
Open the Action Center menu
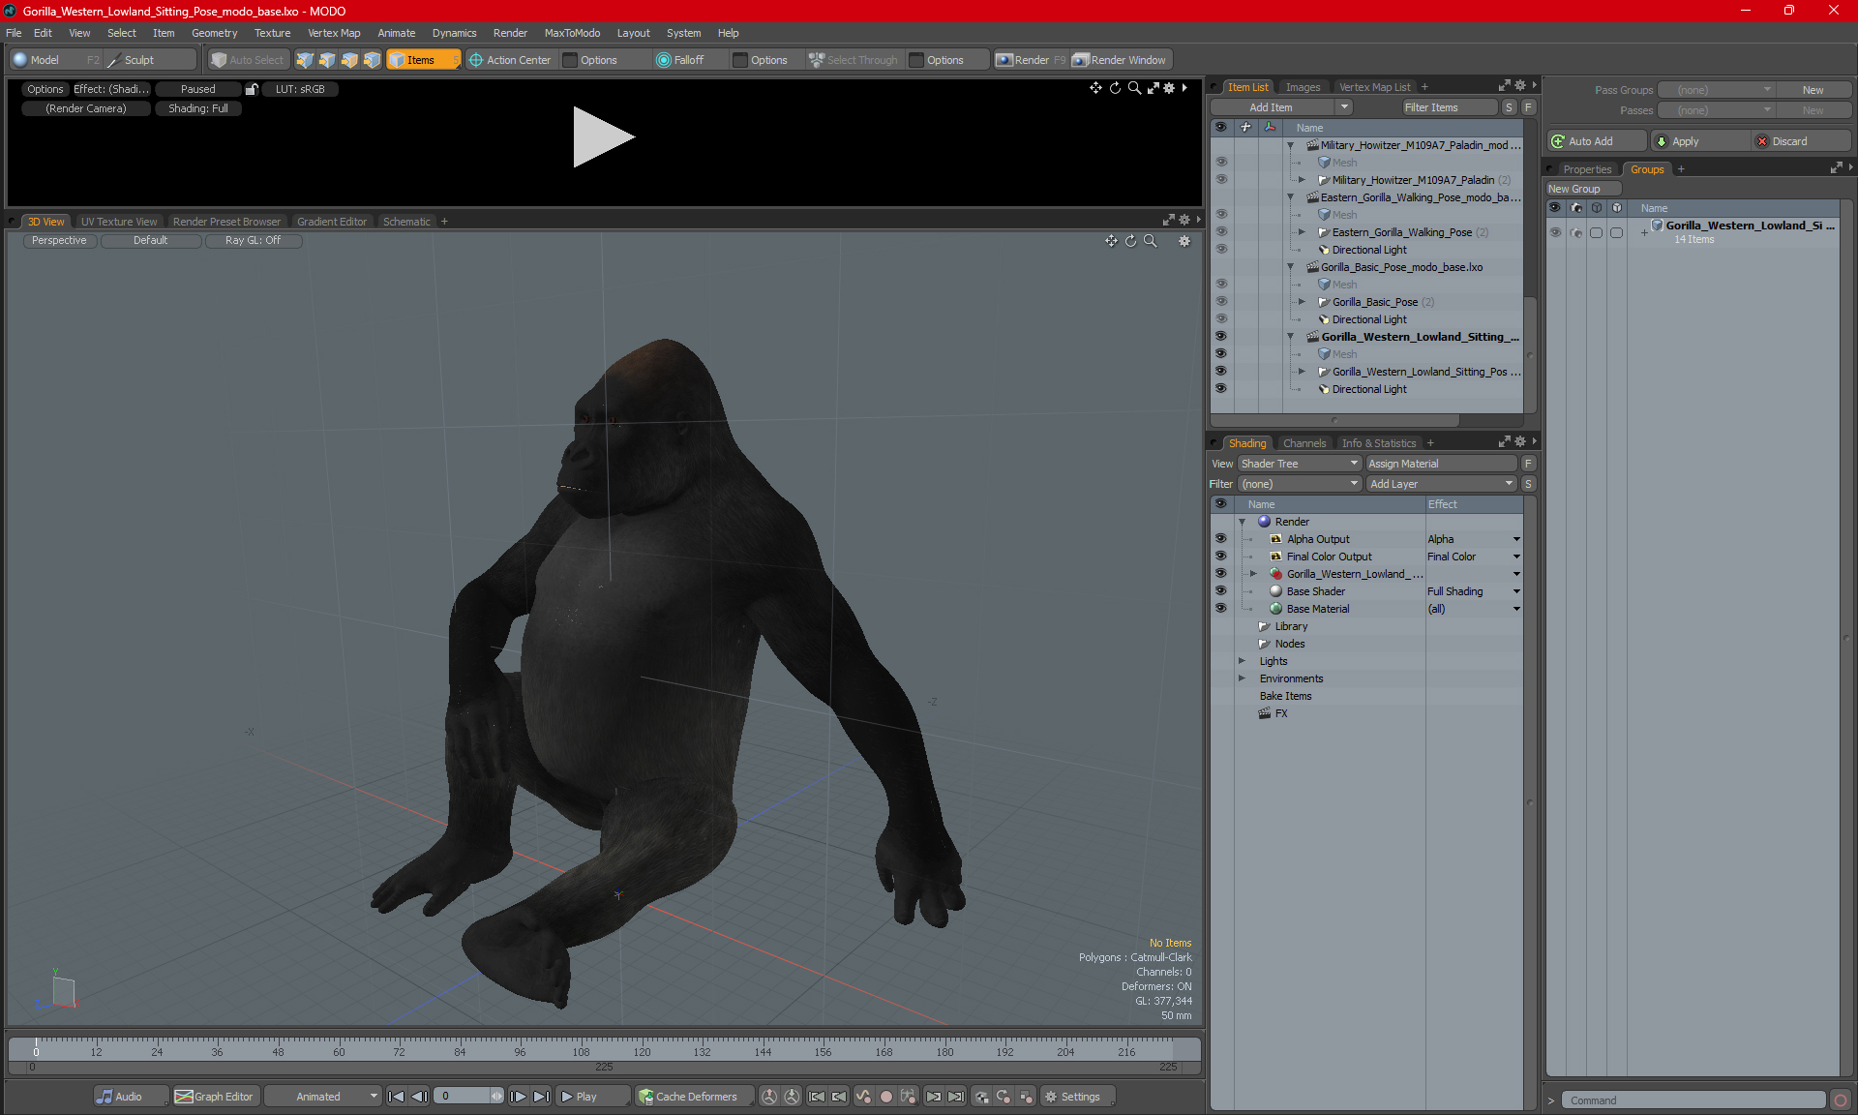[x=510, y=60]
